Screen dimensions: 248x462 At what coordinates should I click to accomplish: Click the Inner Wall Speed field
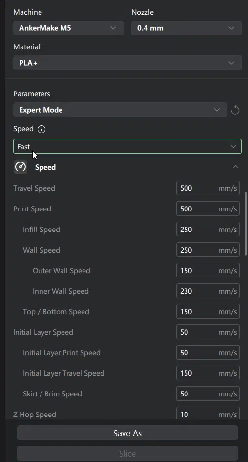(x=208, y=291)
